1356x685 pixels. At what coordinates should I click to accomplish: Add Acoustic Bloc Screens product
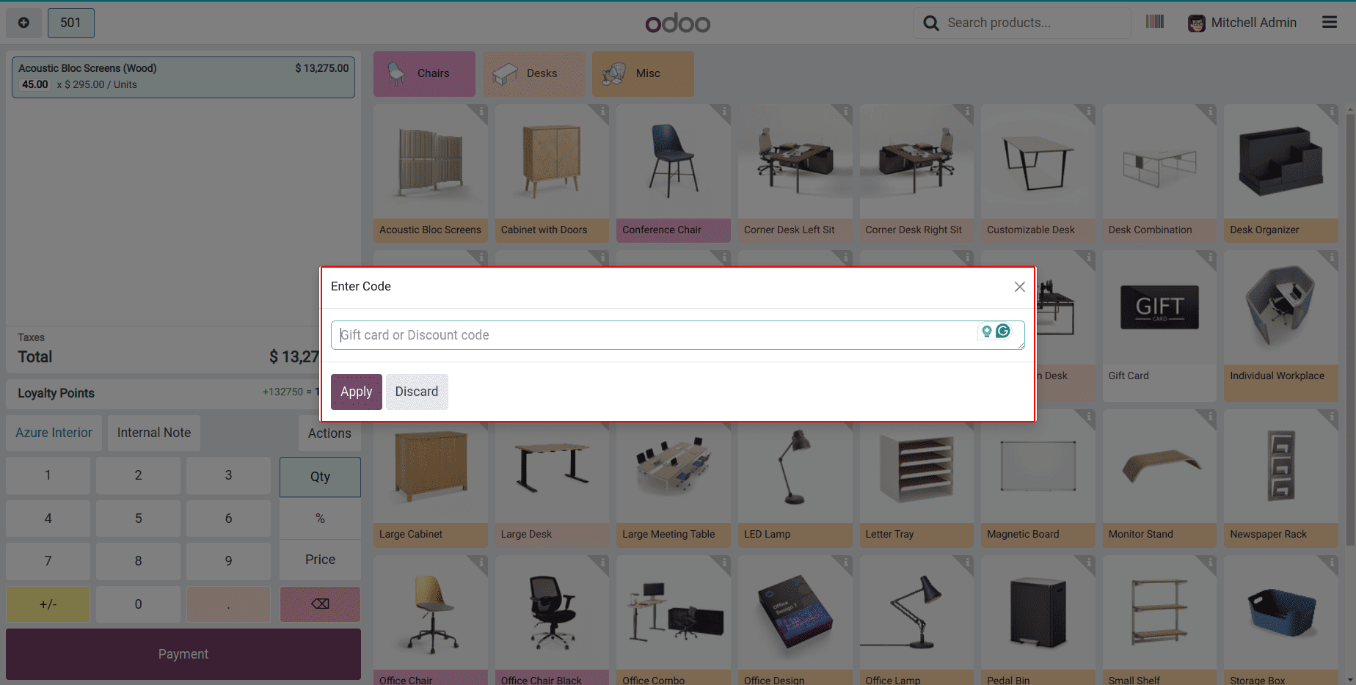[x=431, y=173]
